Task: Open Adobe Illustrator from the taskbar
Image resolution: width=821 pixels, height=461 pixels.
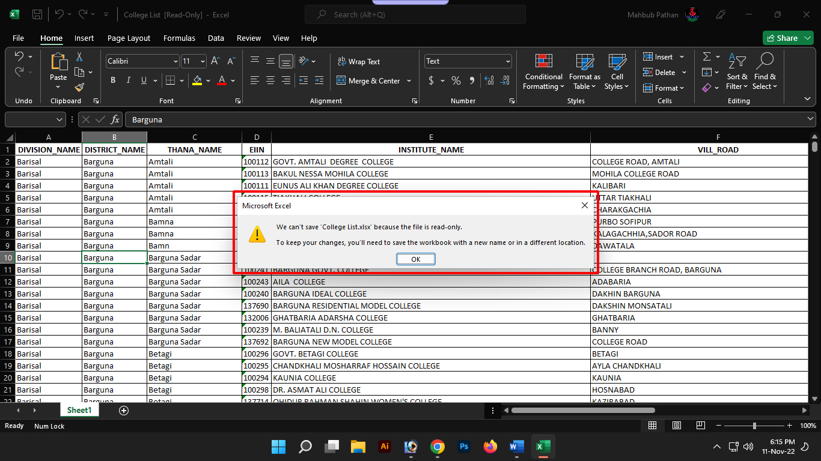Action: [385, 447]
